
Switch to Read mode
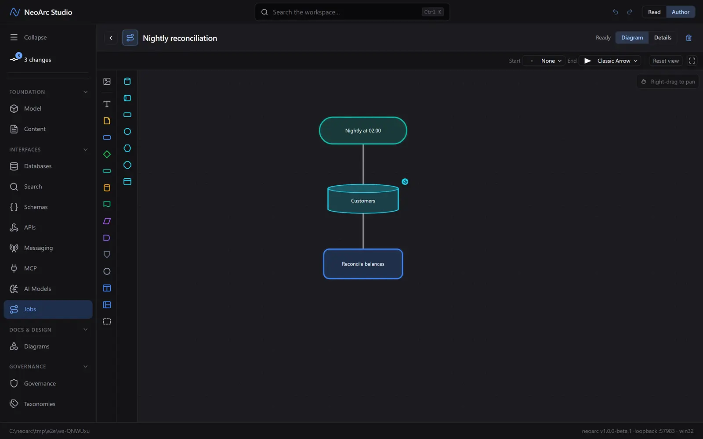pyautogui.click(x=654, y=12)
